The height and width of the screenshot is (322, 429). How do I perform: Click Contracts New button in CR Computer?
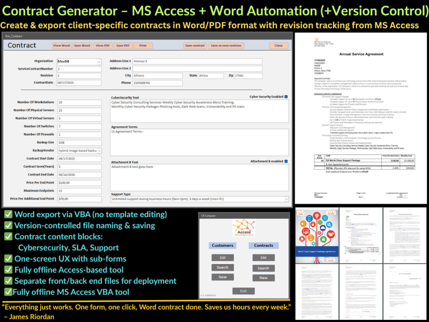click(x=263, y=278)
